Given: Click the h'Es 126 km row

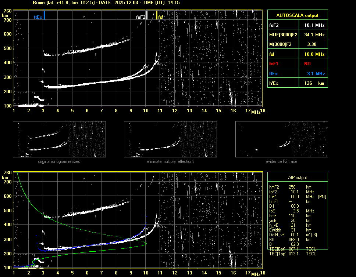Looking at the screenshot, I should coord(297,83).
